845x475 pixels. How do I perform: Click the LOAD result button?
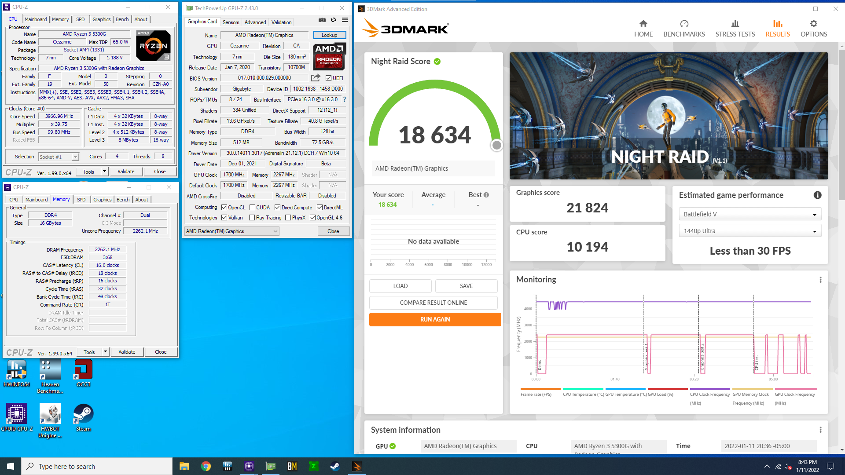pyautogui.click(x=400, y=286)
